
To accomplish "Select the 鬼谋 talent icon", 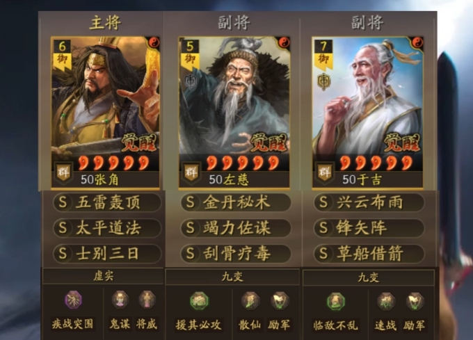I will (x=120, y=300).
